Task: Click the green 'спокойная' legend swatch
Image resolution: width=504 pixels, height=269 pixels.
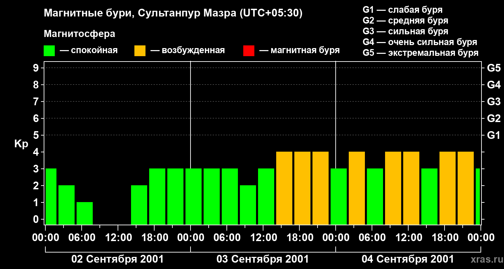Action: coord(49,51)
